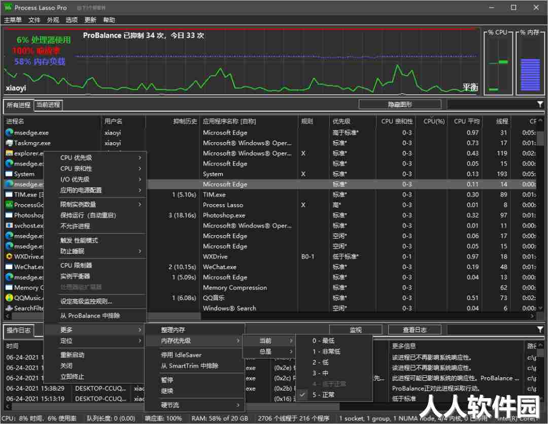Image resolution: width=548 pixels, height=424 pixels.
Task: Click the % CPU meter gauge
Action: tap(498, 62)
